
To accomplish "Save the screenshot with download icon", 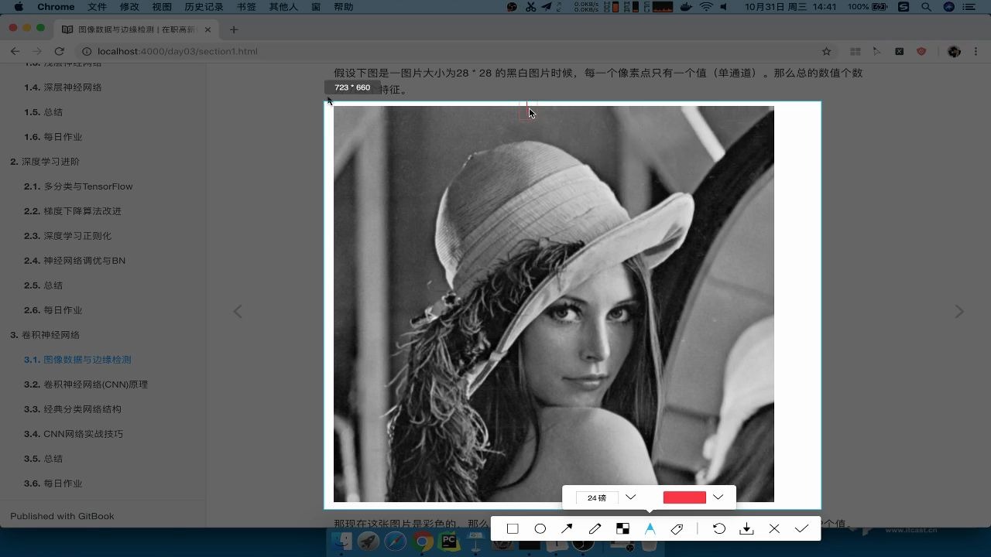I will 746,529.
